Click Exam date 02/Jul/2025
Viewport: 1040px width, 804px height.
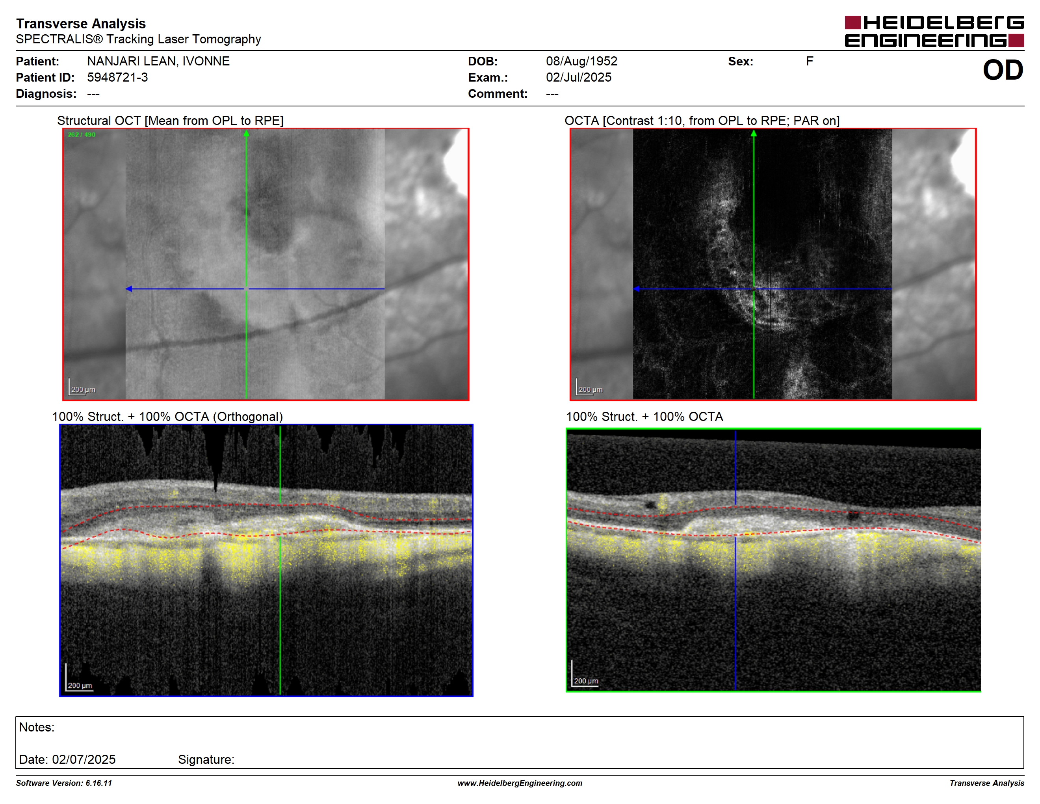pyautogui.click(x=579, y=77)
